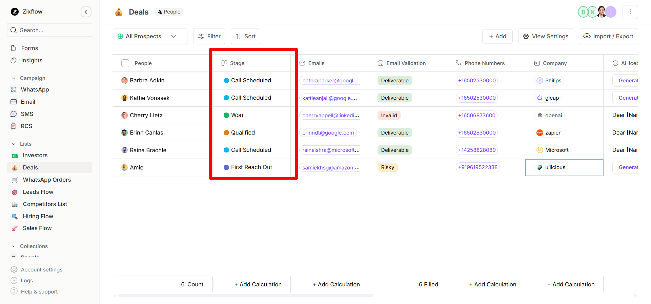Click the zapier company chip
This screenshot has width=651, height=304.
click(x=549, y=133)
